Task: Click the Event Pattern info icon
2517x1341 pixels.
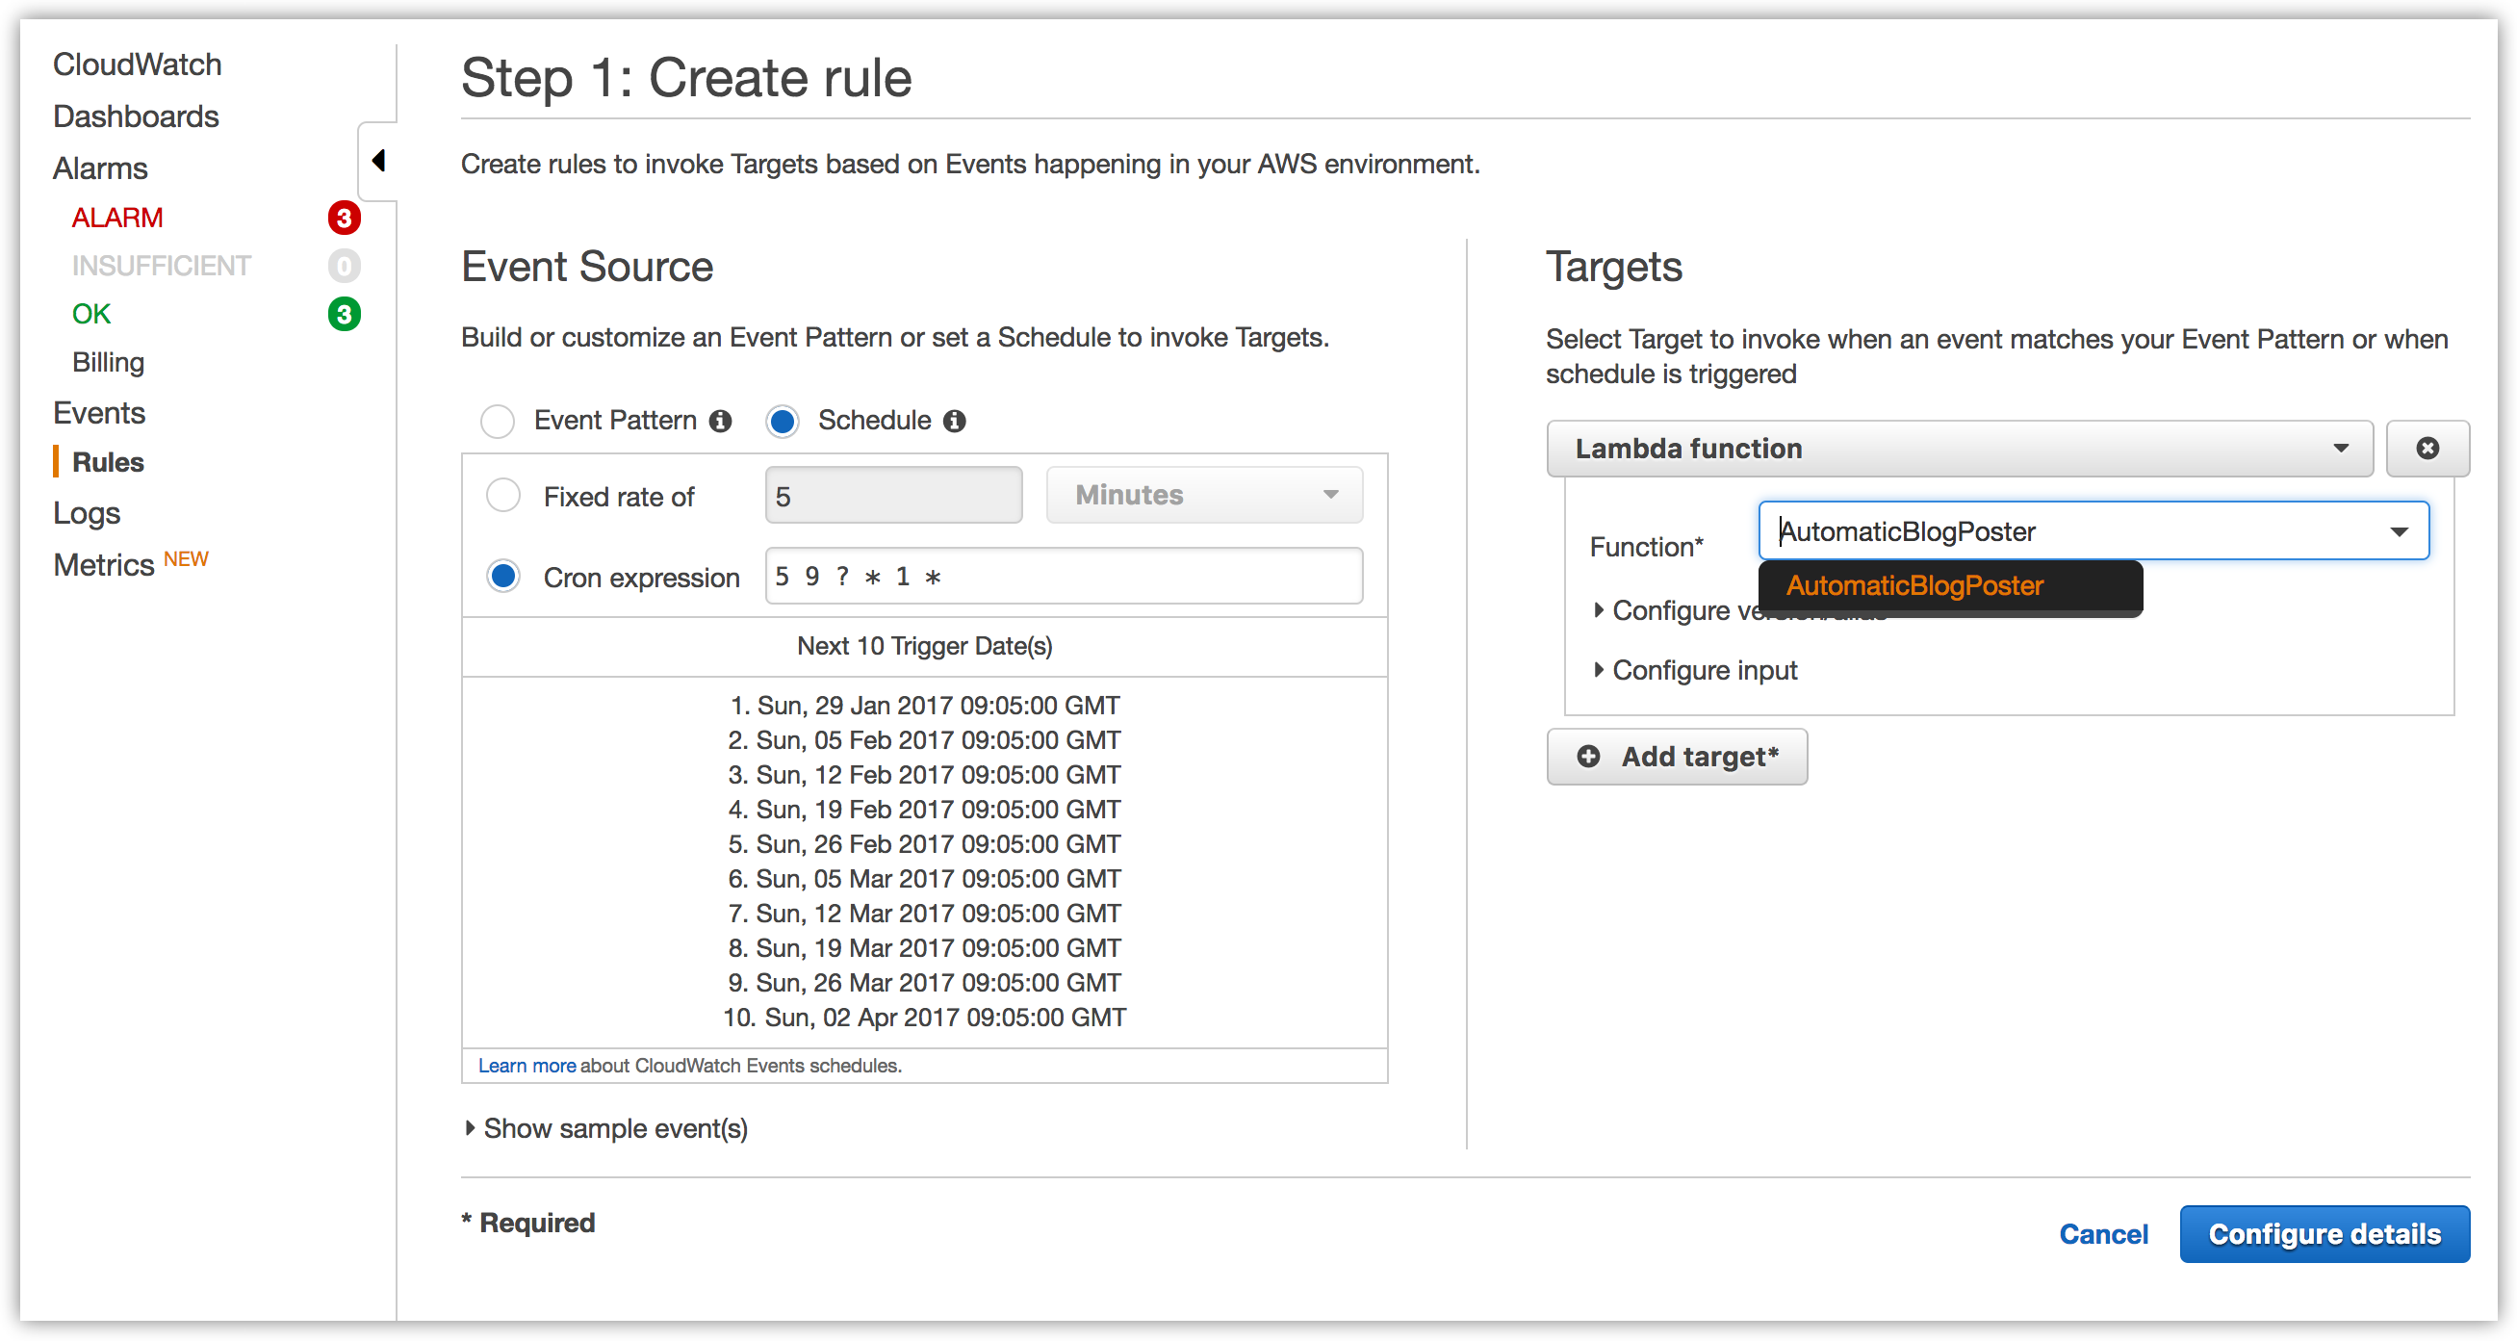Action: (x=720, y=422)
